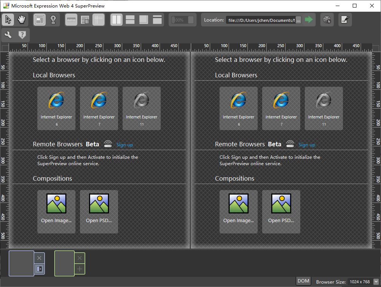Click Open PSD... in left pane
The width and height of the screenshot is (381, 287).
point(99,212)
